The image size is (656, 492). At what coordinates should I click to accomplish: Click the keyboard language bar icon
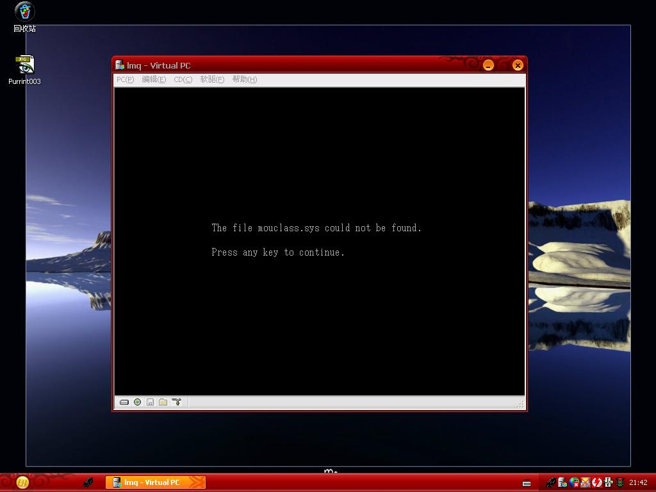[527, 483]
